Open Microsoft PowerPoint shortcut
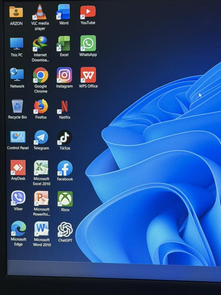This screenshot has width=221, height=295. (41, 198)
